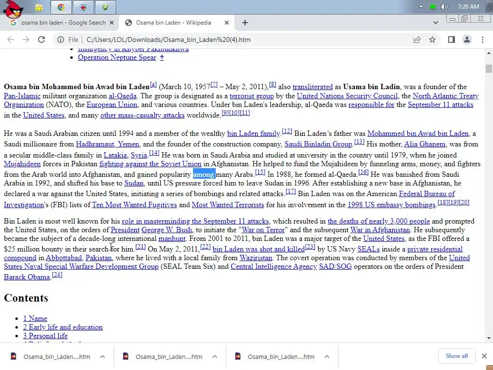493x370 pixels.
Task: Open the Ten Most Wanted Fugitives link
Action: click(x=135, y=205)
